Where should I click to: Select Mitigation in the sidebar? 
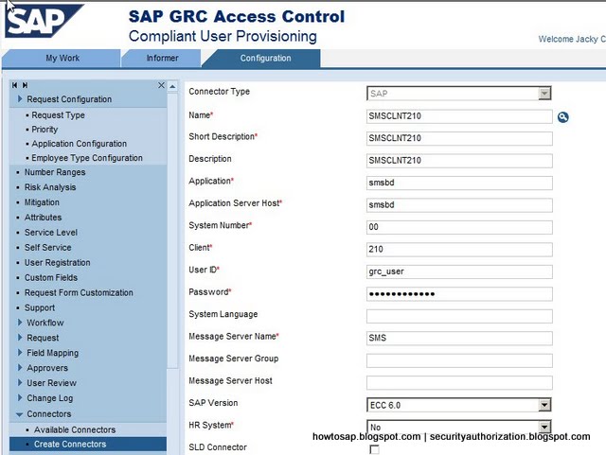click(42, 202)
